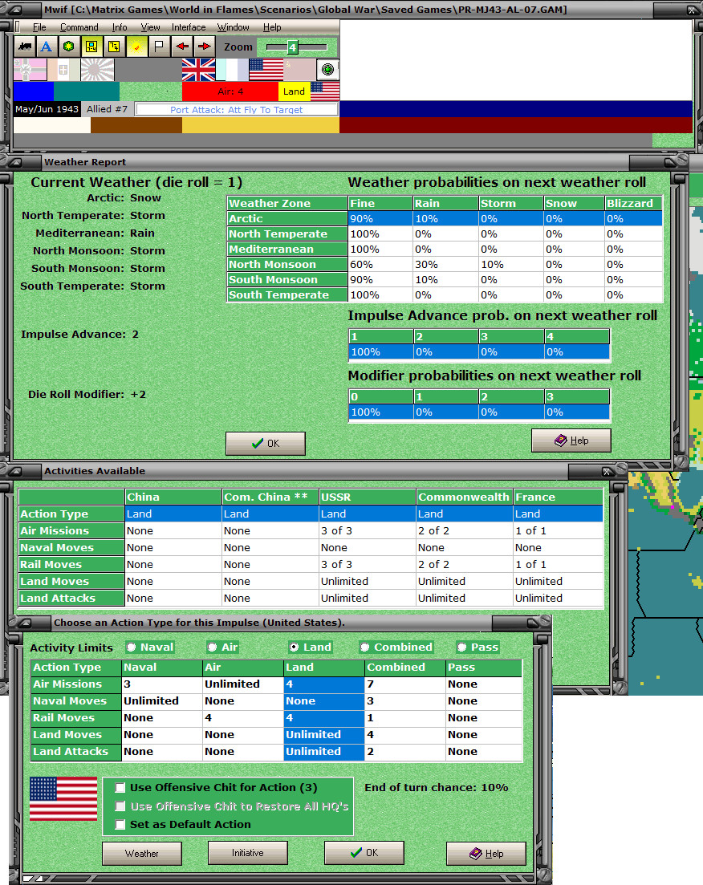The image size is (703, 885).
Task: Click the North Monsoon weather zone row header
Action: [x=286, y=264]
